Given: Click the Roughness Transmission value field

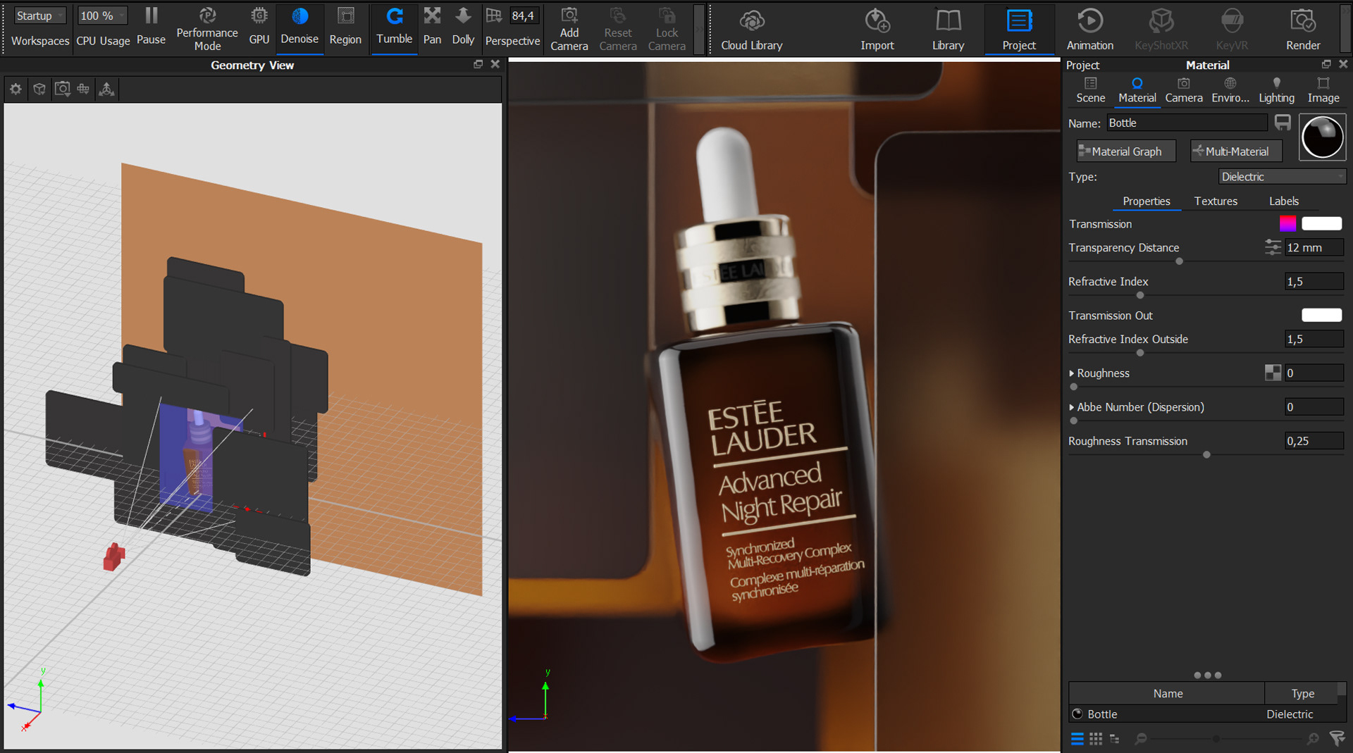Looking at the screenshot, I should 1314,441.
